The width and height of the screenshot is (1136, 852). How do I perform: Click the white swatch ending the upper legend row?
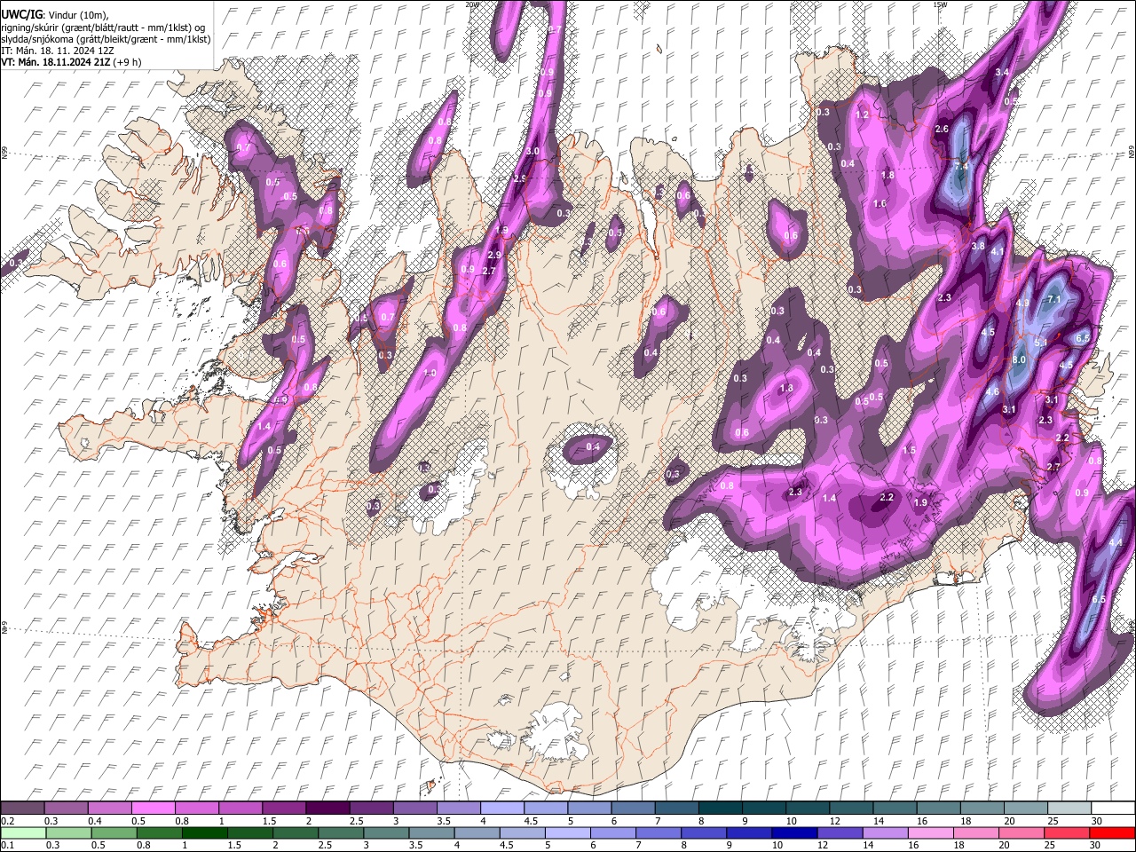(1112, 809)
